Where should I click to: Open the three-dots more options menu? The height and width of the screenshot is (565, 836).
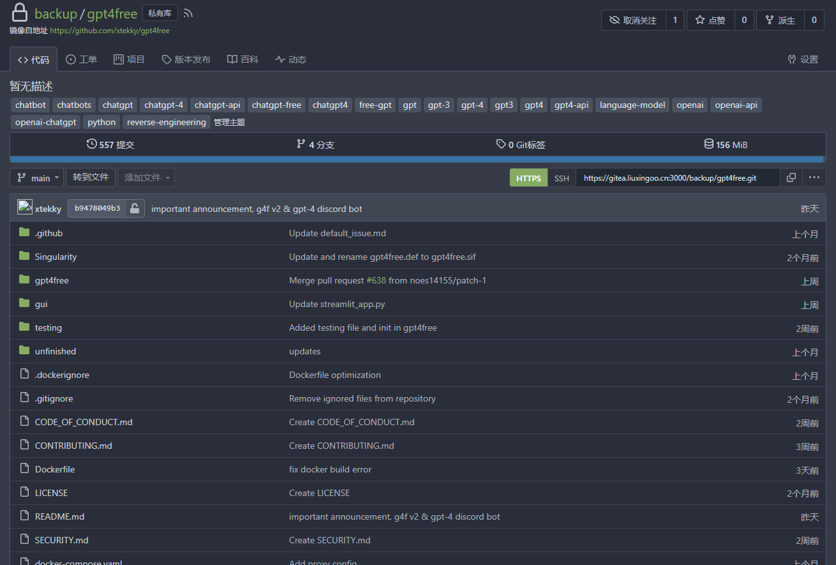point(814,177)
